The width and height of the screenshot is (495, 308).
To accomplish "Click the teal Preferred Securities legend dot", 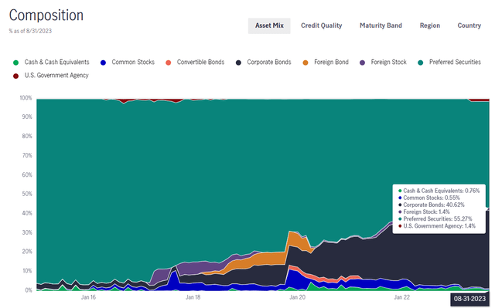I will pos(421,63).
